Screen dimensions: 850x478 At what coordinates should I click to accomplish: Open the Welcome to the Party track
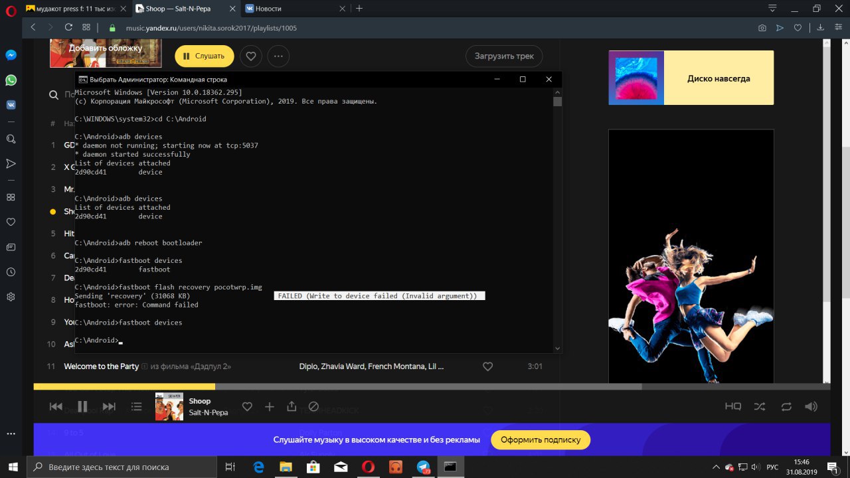point(101,366)
